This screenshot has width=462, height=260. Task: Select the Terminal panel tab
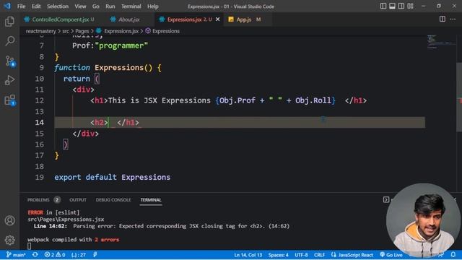tap(151, 200)
